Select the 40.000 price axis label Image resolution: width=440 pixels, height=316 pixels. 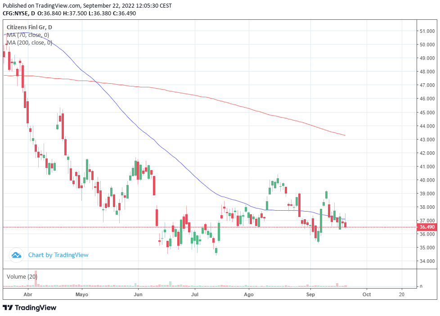[x=427, y=180]
